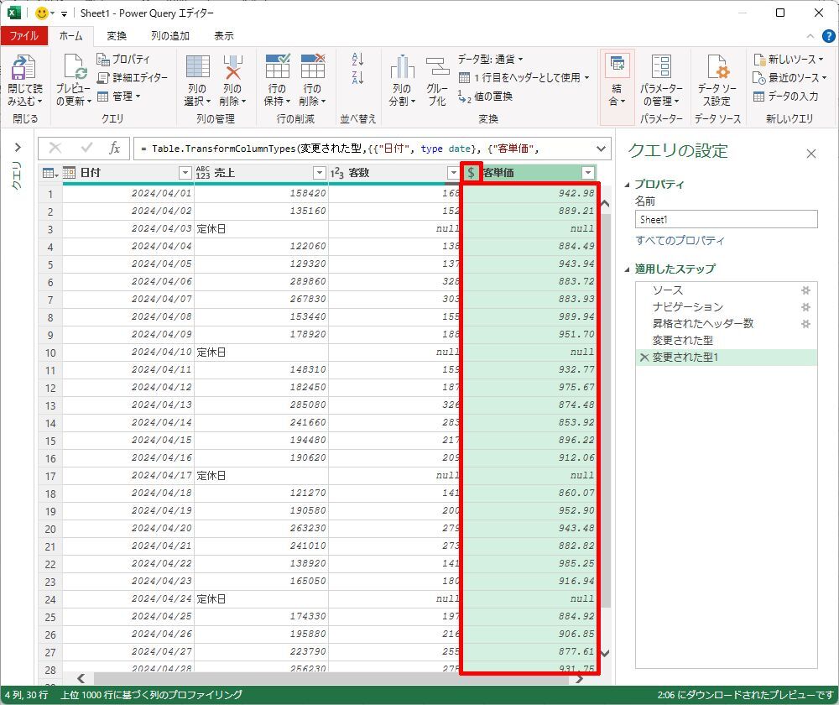Viewport: 839px width, 705px height.
Task: Click the グループ化 (Group By) icon
Action: [437, 69]
